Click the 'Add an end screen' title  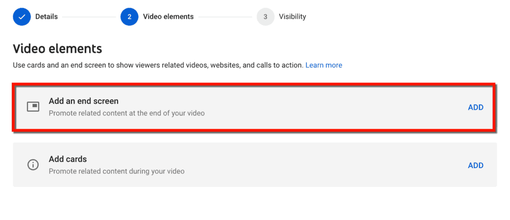click(84, 101)
